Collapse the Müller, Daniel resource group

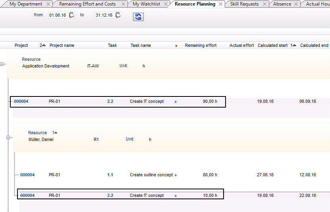pyautogui.click(x=8, y=137)
